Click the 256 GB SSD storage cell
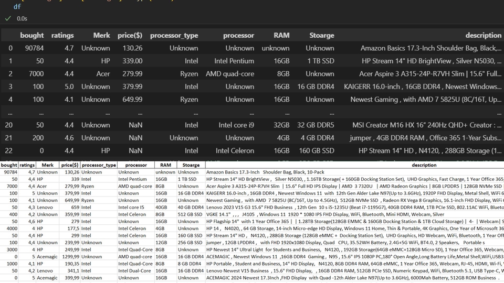 pyautogui.click(x=190, y=243)
